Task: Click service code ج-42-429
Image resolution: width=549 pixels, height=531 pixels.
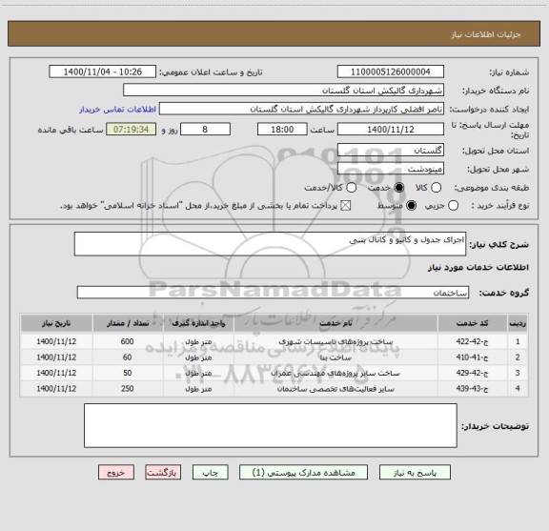Action: coord(472,373)
